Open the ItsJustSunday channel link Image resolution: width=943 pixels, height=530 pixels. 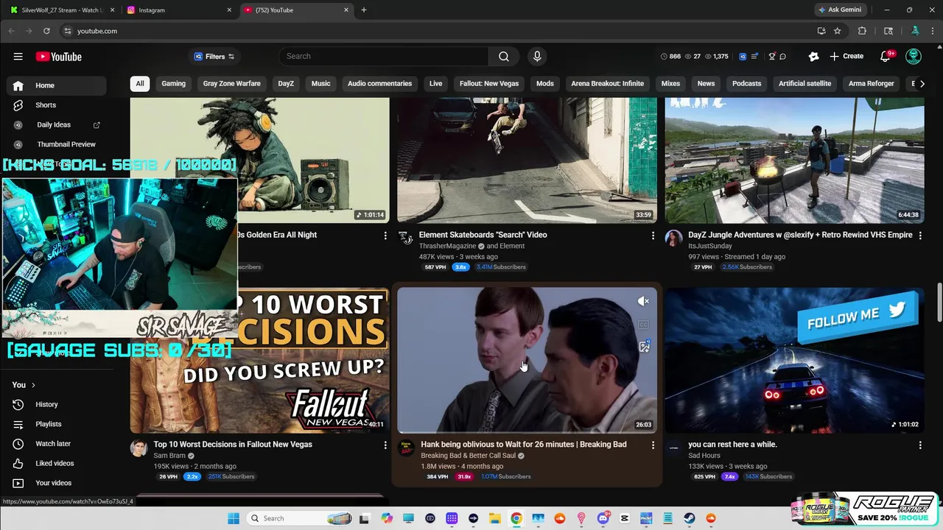tap(710, 246)
